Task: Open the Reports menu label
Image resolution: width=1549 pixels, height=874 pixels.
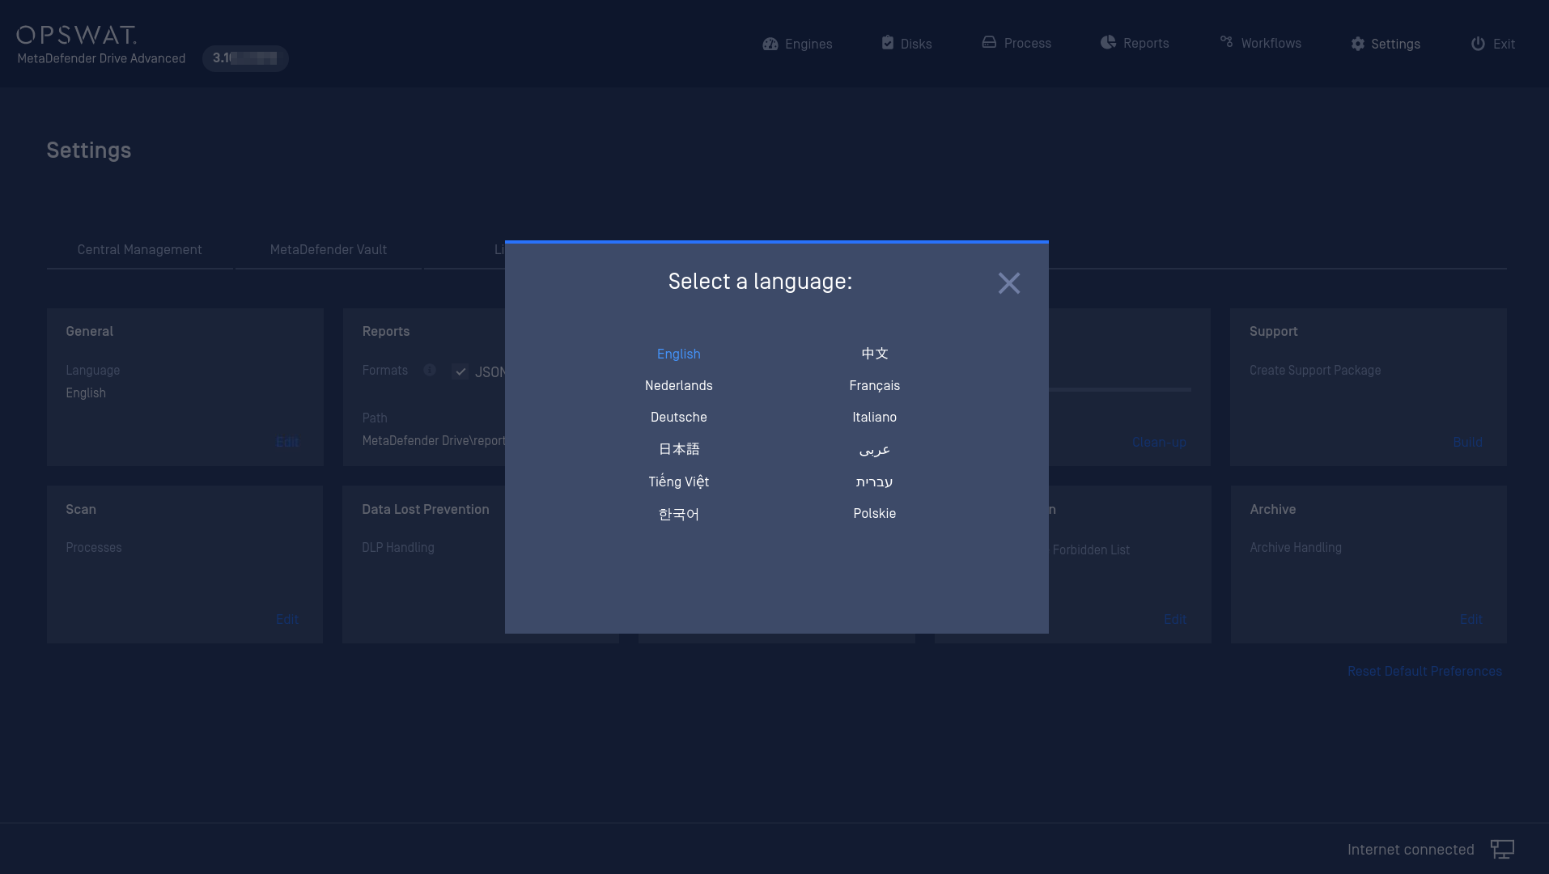Action: click(x=1145, y=43)
